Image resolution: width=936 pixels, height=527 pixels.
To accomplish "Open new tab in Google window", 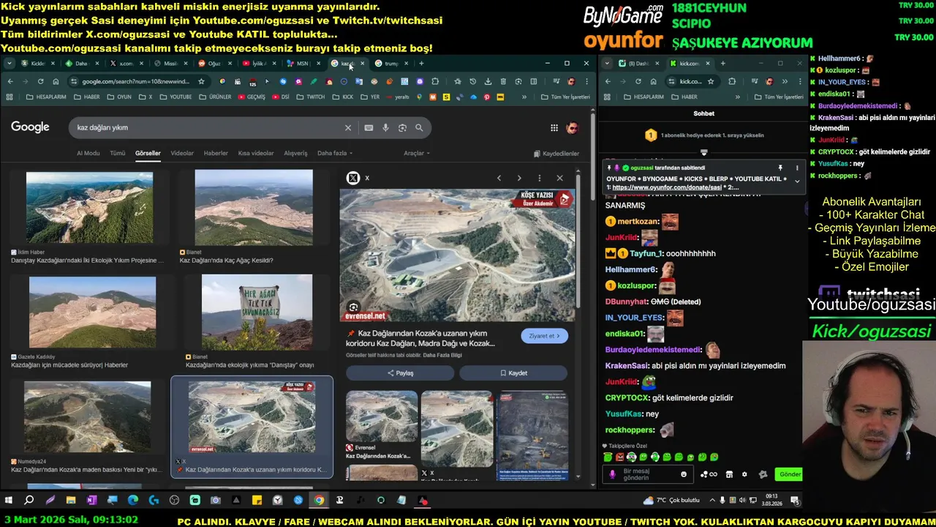I will click(x=421, y=64).
